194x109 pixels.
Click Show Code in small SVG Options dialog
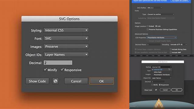(x=148, y=90)
